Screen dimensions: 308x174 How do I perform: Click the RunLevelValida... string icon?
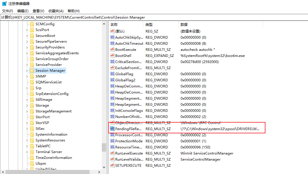[112, 159]
